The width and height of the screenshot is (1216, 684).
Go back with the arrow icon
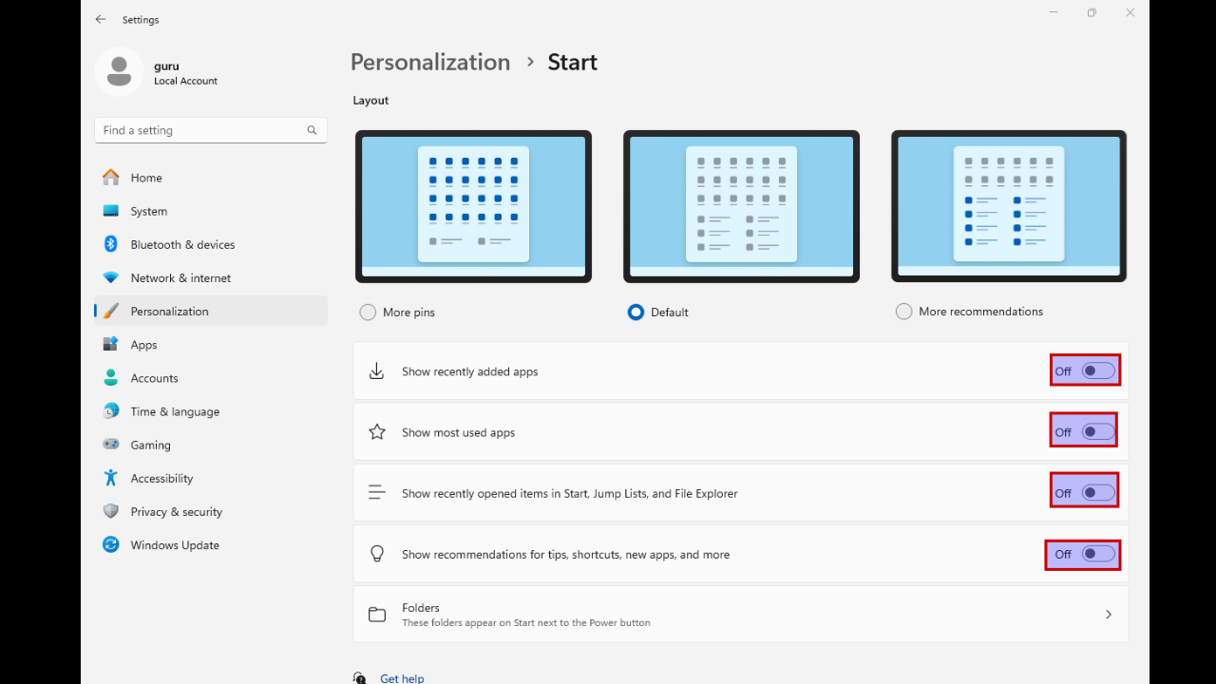(101, 19)
